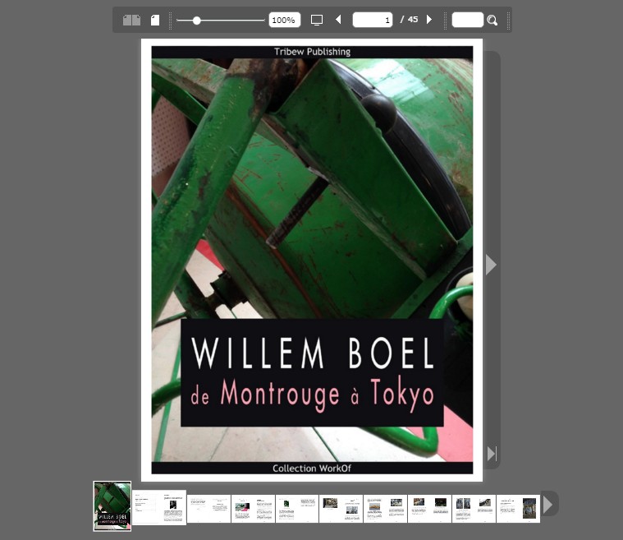
Task: Click the WILLEM BOEL cover title
Action: 313,353
